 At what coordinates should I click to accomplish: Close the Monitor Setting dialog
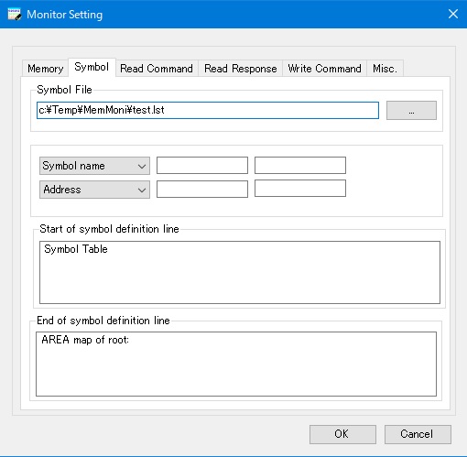tap(453, 14)
